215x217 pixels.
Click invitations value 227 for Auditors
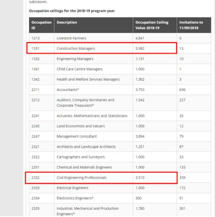click(x=182, y=100)
